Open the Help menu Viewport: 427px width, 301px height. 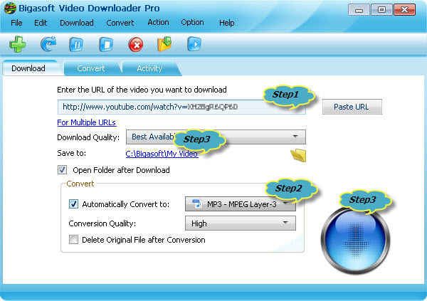click(227, 23)
